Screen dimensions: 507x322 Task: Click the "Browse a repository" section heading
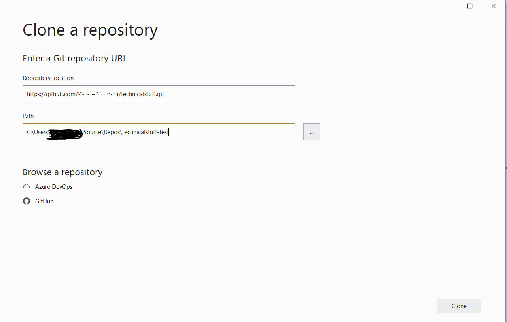[x=62, y=172]
